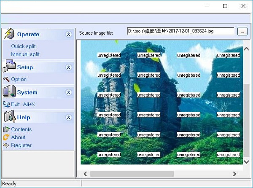Click the System computer icon
Screen dimensions: 253x188
[x=9, y=91]
